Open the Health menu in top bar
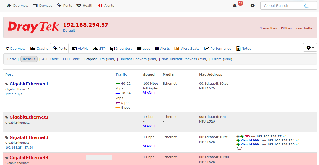Image resolution: width=319 pixels, height=165 pixels. (x=85, y=6)
